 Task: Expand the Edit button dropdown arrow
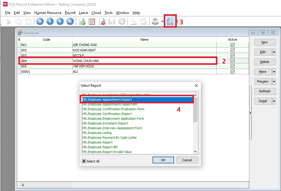tap(274, 52)
